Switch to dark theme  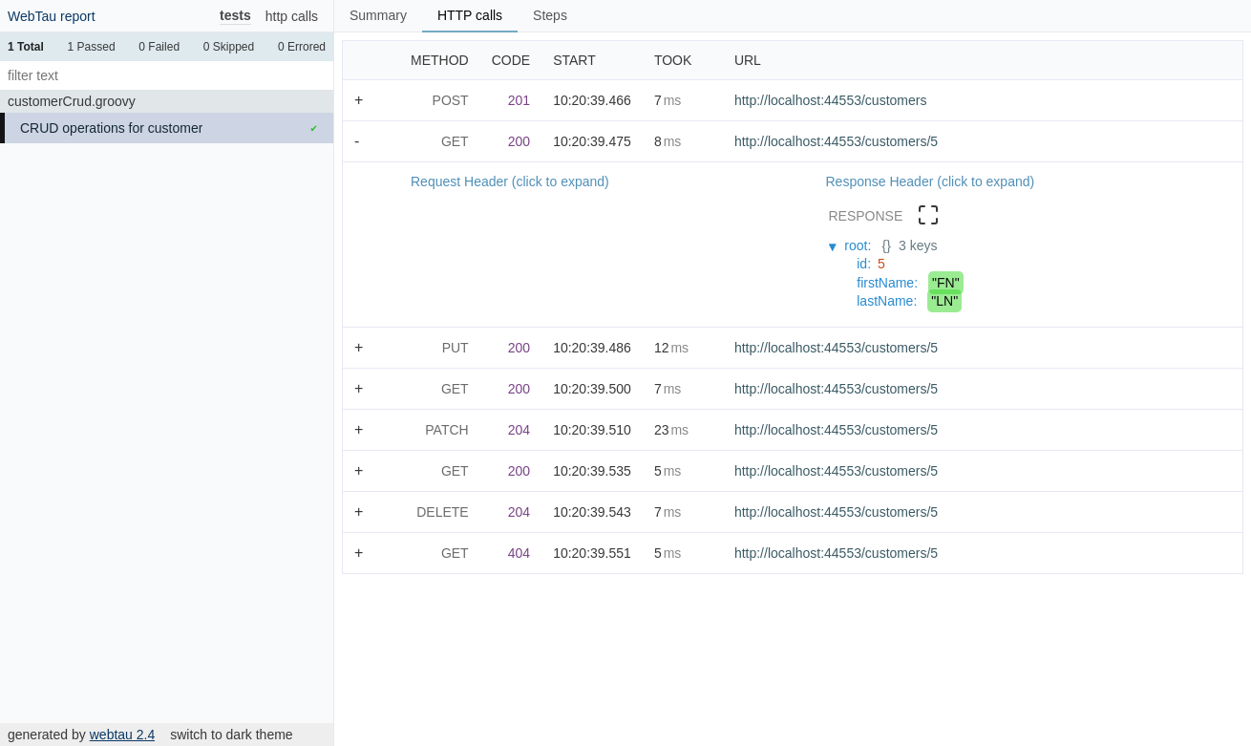[x=230, y=735]
